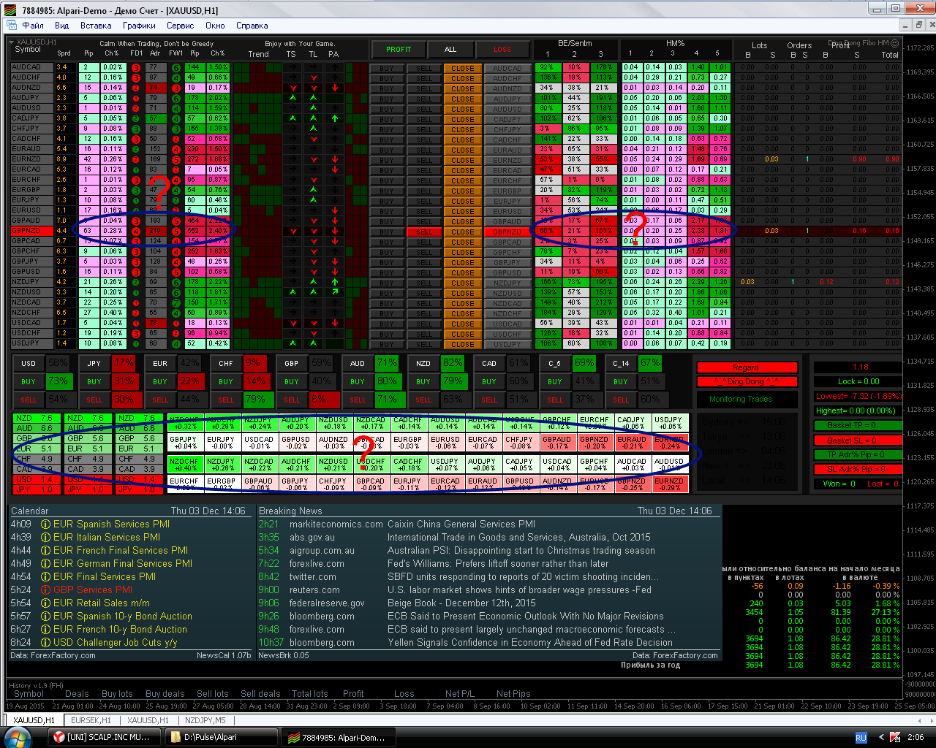Click the Basket SL = 0 button
936x748 pixels.
click(x=856, y=440)
